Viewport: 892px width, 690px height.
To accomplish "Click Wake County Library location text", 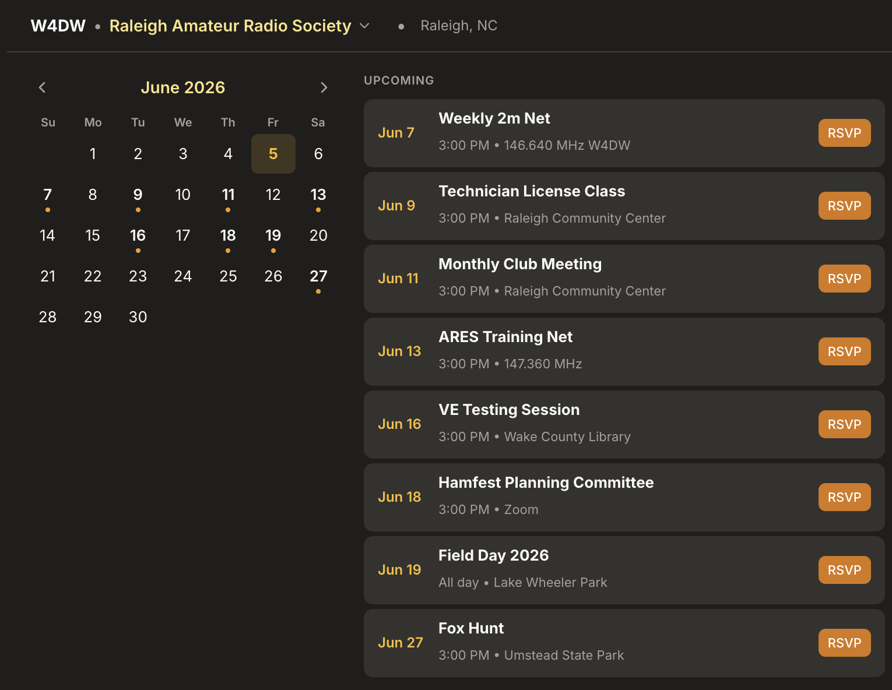I will (x=567, y=436).
